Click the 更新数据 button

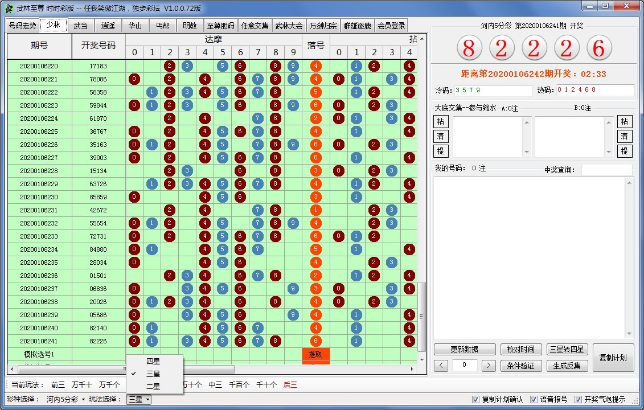[464, 349]
